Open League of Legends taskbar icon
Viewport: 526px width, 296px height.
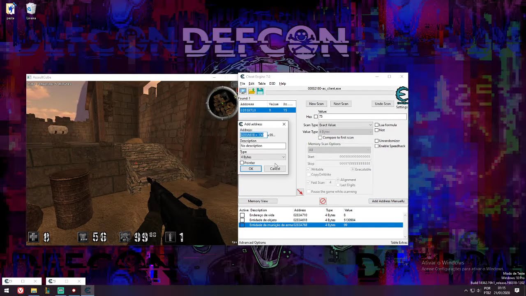(47, 291)
